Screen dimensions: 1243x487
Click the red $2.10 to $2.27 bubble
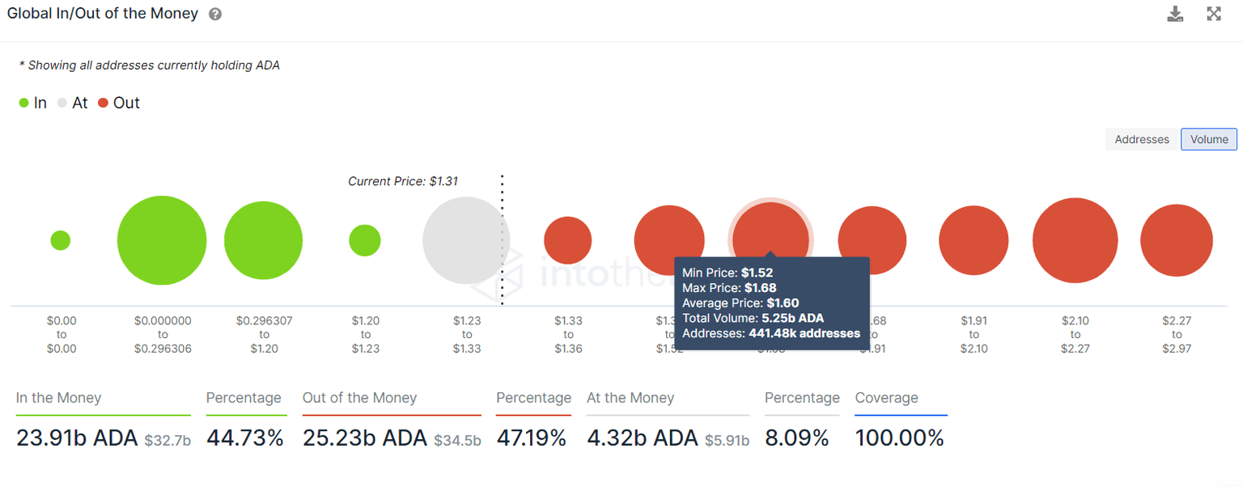(1075, 240)
